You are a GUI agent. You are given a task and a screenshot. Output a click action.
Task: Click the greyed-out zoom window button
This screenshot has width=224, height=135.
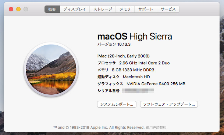click(x=26, y=9)
